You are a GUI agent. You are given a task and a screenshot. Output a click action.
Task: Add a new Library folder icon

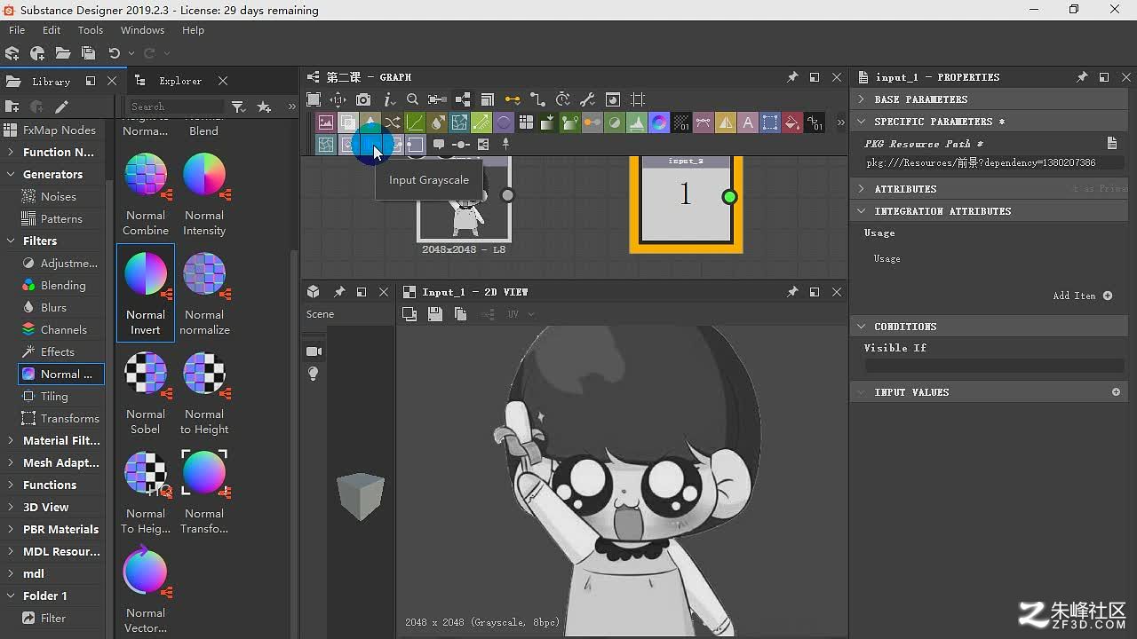point(12,106)
